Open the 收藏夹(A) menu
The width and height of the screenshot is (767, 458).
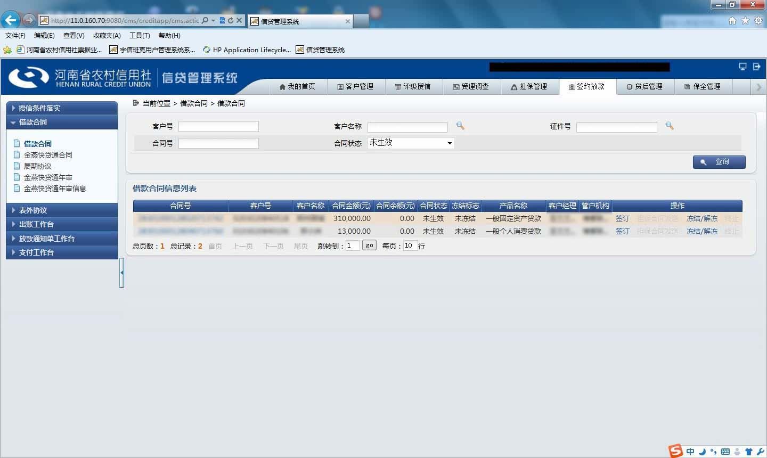107,36
